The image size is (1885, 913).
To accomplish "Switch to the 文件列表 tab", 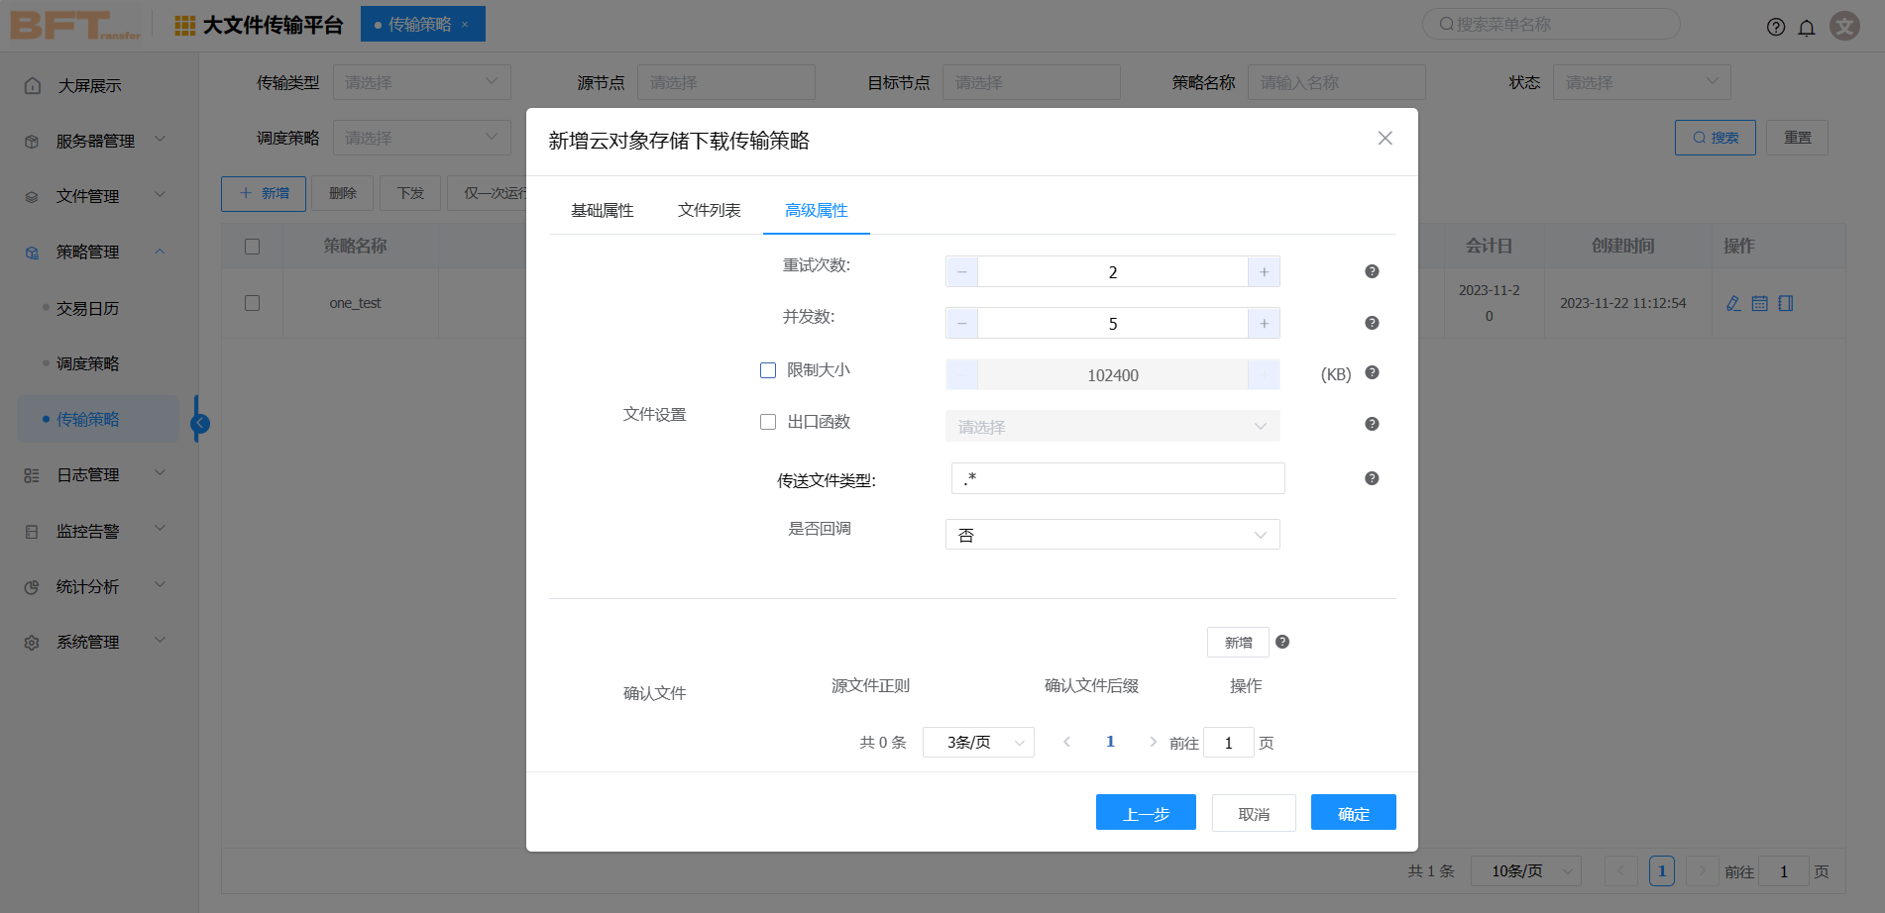I will click(710, 210).
